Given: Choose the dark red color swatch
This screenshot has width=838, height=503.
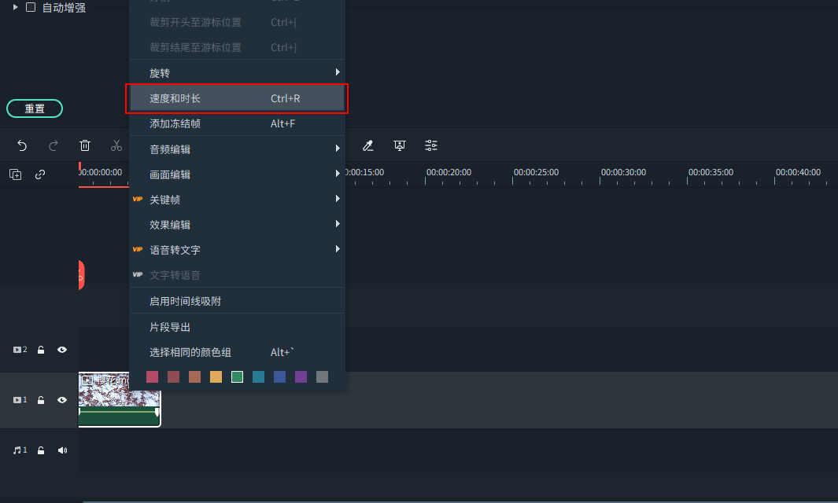Looking at the screenshot, I should click(174, 377).
